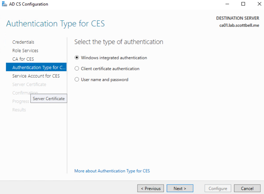This screenshot has height=194, width=264.
Task: Open the Role Services step
Action: coord(25,50)
